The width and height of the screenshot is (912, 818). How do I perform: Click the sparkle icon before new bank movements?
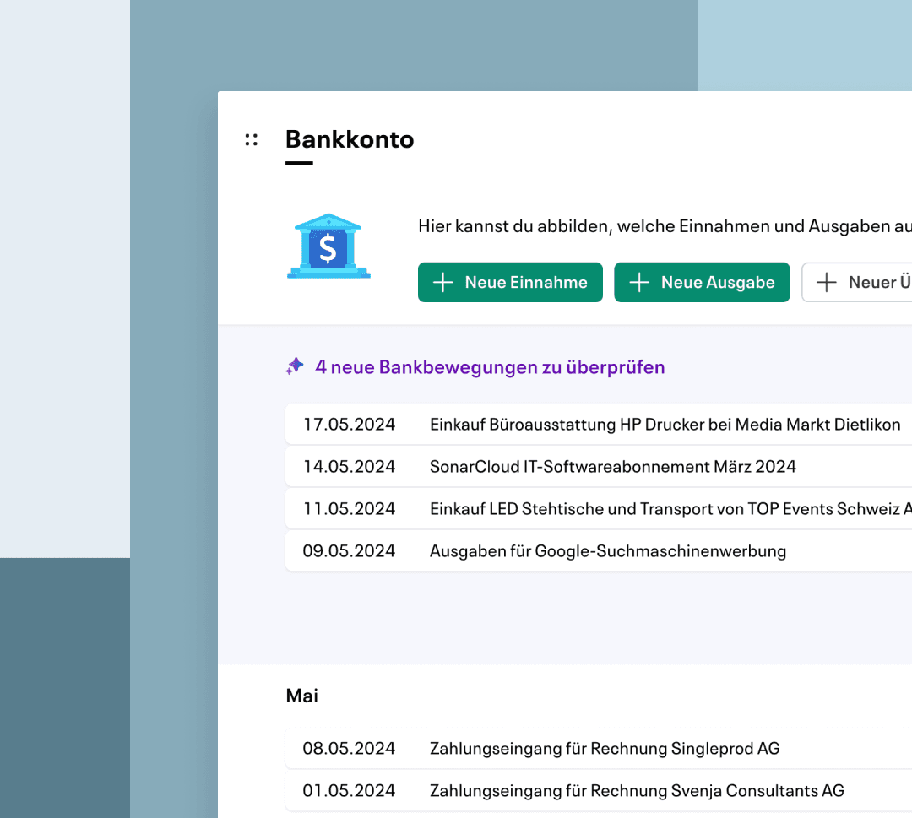[295, 366]
